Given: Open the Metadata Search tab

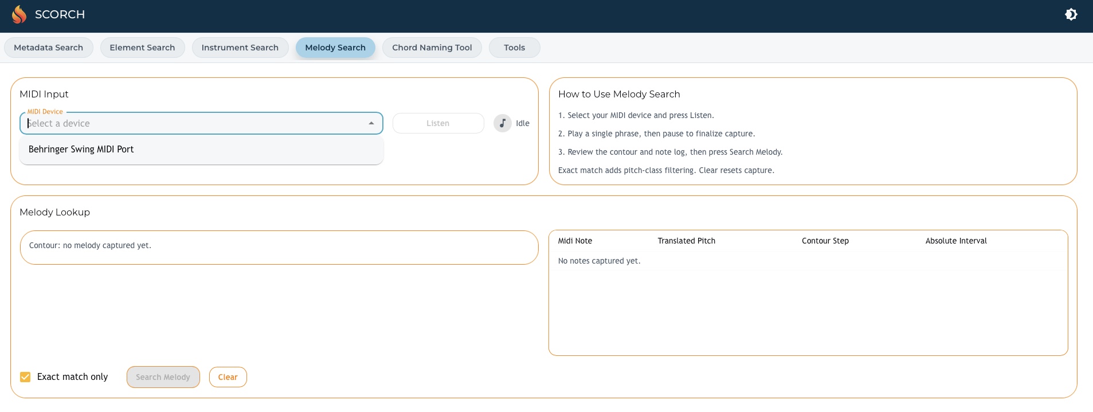Looking at the screenshot, I should pos(49,48).
